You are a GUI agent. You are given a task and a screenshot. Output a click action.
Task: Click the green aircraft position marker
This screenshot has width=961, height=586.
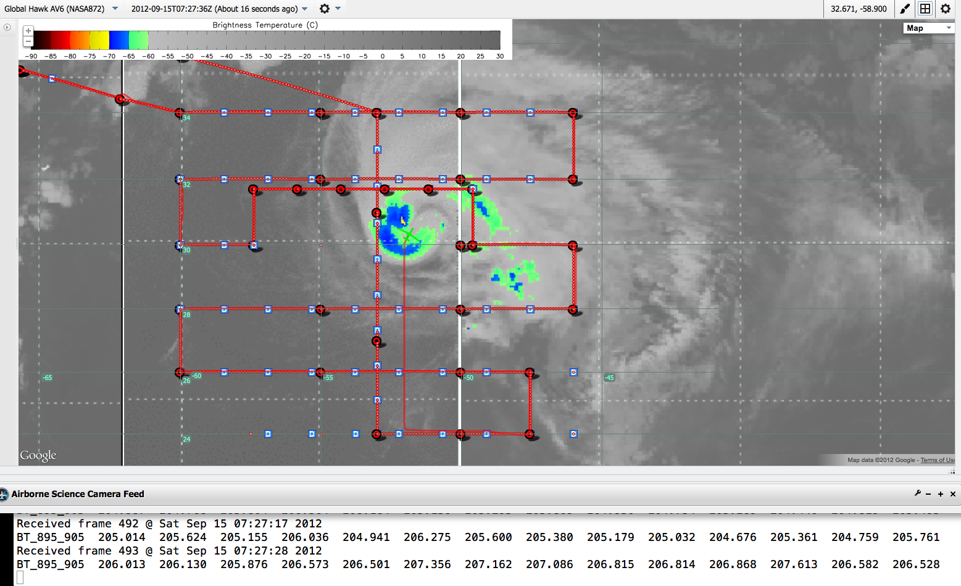tap(408, 236)
